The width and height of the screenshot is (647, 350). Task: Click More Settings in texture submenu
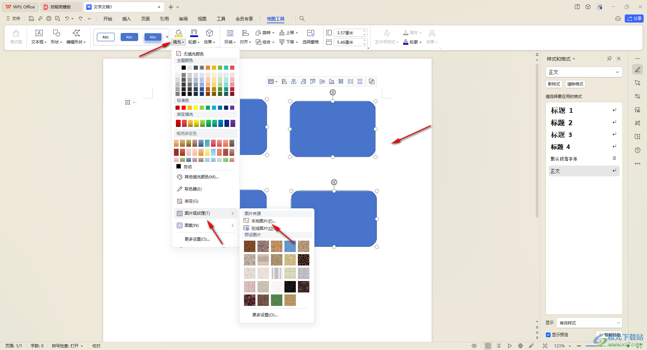tap(265, 315)
